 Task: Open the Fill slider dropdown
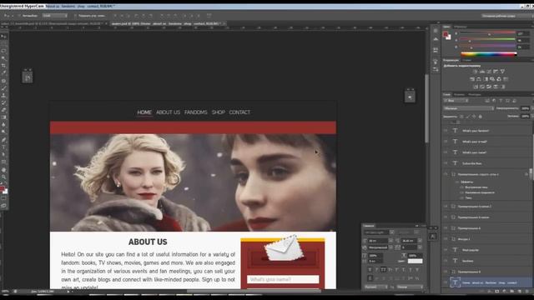click(x=531, y=117)
